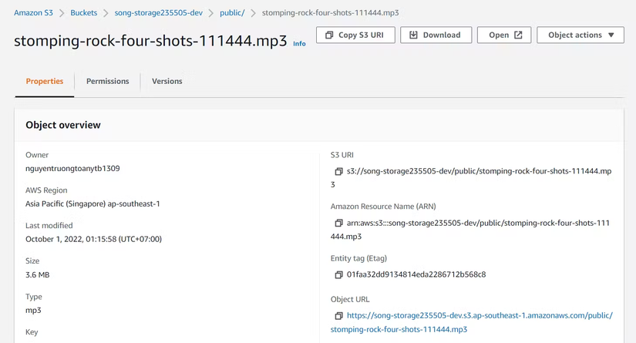The height and width of the screenshot is (343, 636).
Task: Click the Info link beside the file name
Action: (x=299, y=44)
